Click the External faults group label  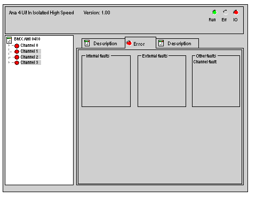click(x=155, y=56)
